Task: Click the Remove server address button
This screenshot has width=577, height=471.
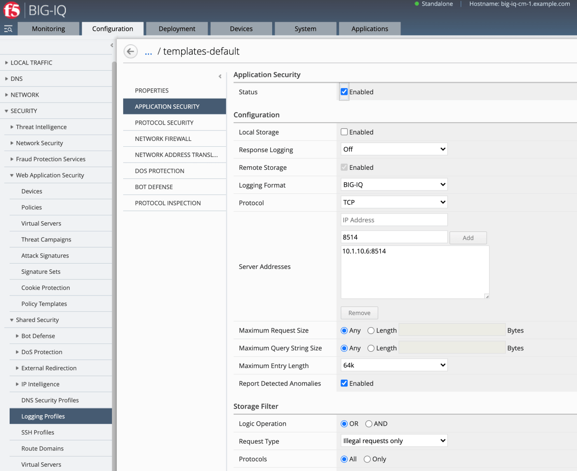Action: [359, 313]
